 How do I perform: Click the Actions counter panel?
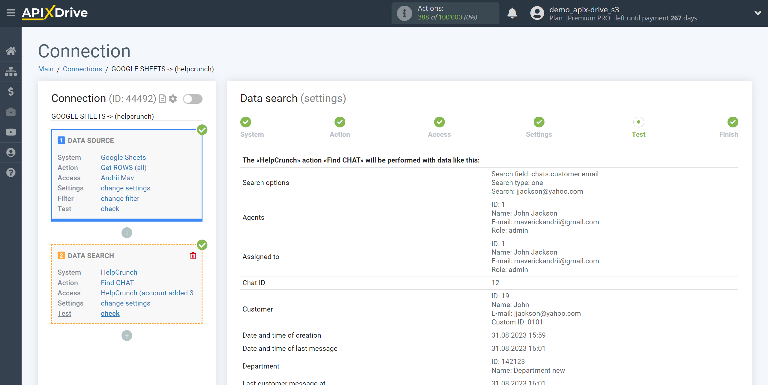tap(445, 13)
